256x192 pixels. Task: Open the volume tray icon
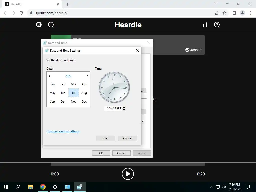[x=224, y=187]
